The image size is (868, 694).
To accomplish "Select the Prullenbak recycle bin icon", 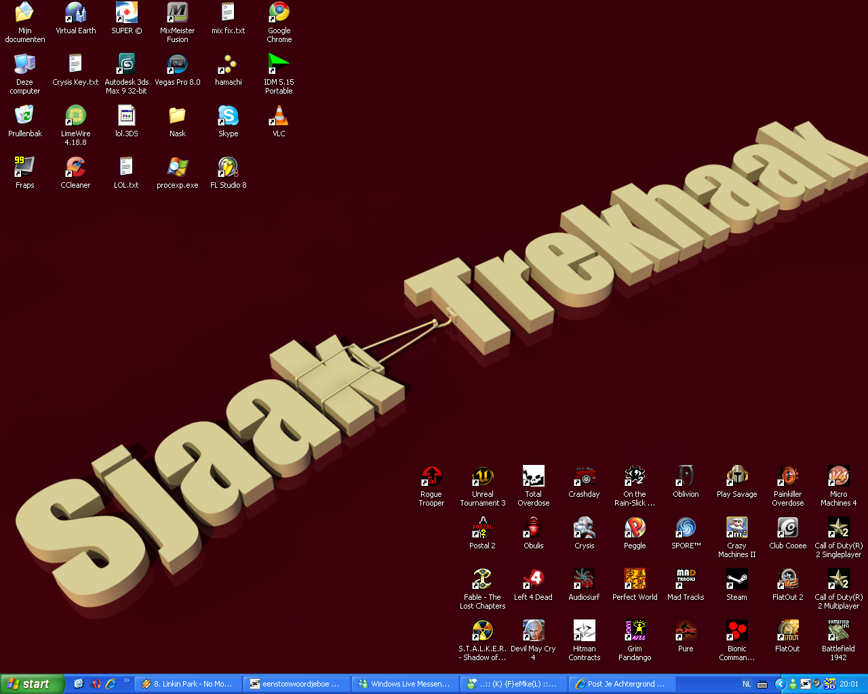I will 25,115.
